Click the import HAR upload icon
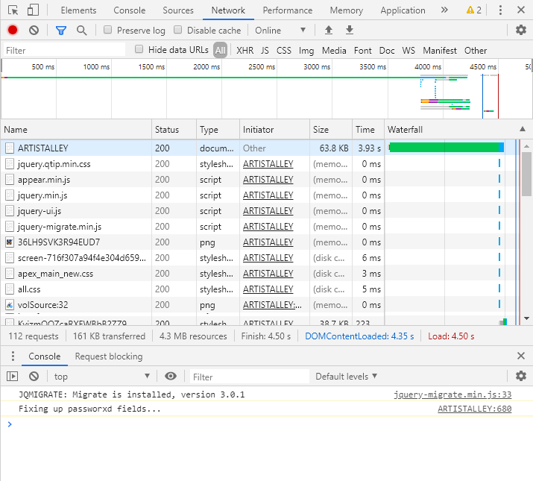This screenshot has height=481, width=533. tap(328, 30)
